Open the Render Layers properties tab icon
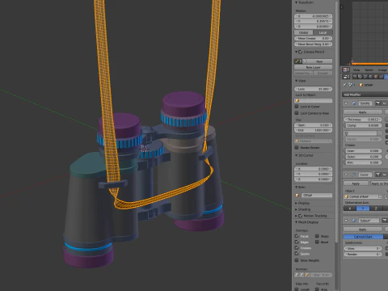 coord(360,77)
